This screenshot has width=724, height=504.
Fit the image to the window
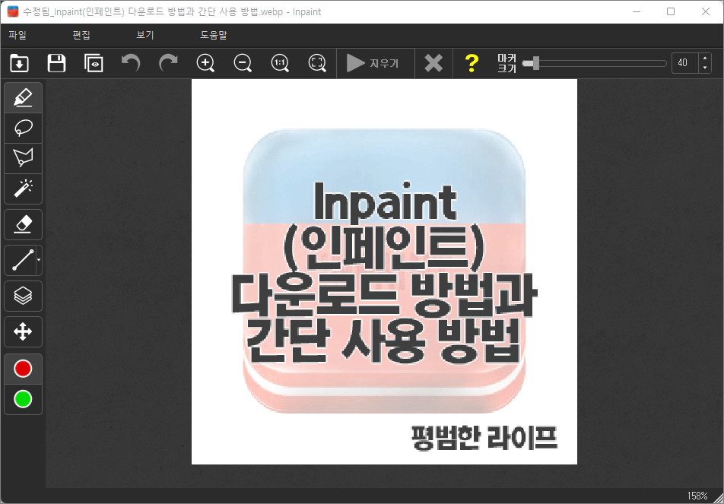point(317,63)
